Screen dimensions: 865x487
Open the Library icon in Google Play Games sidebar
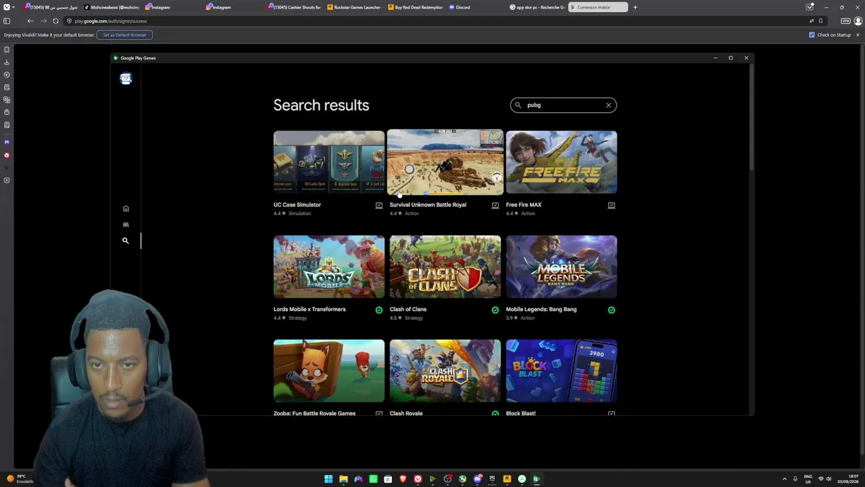point(126,225)
